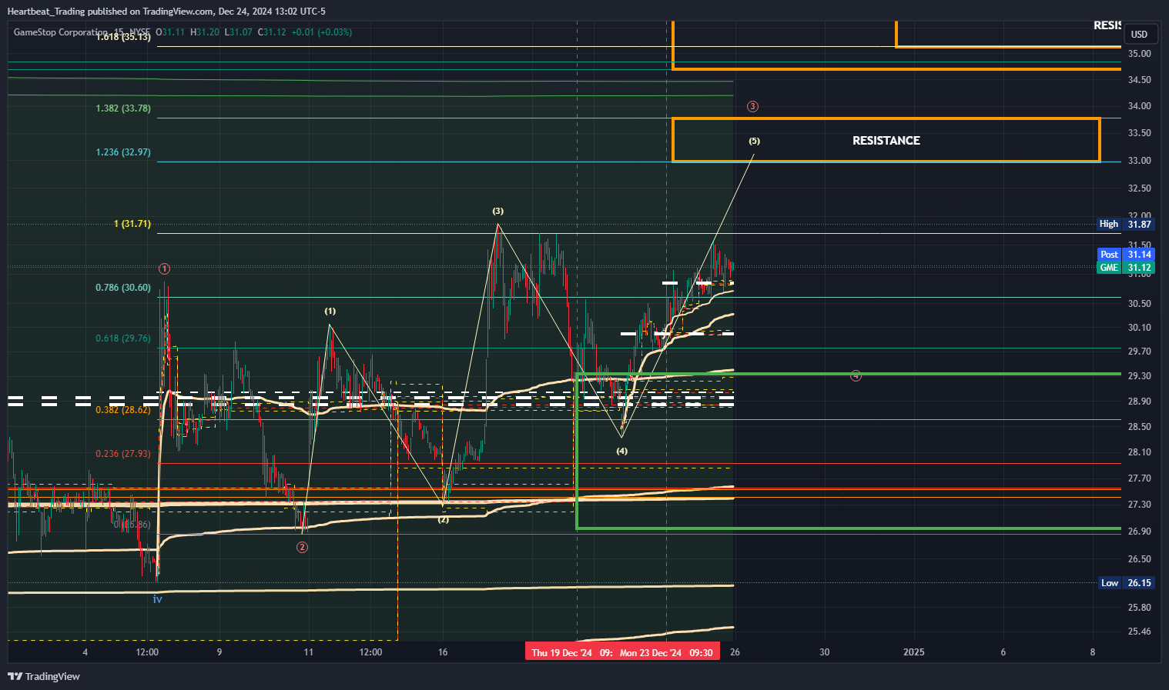Image resolution: width=1169 pixels, height=690 pixels.
Task: Click the 26 date on time axis
Action: [x=735, y=652]
